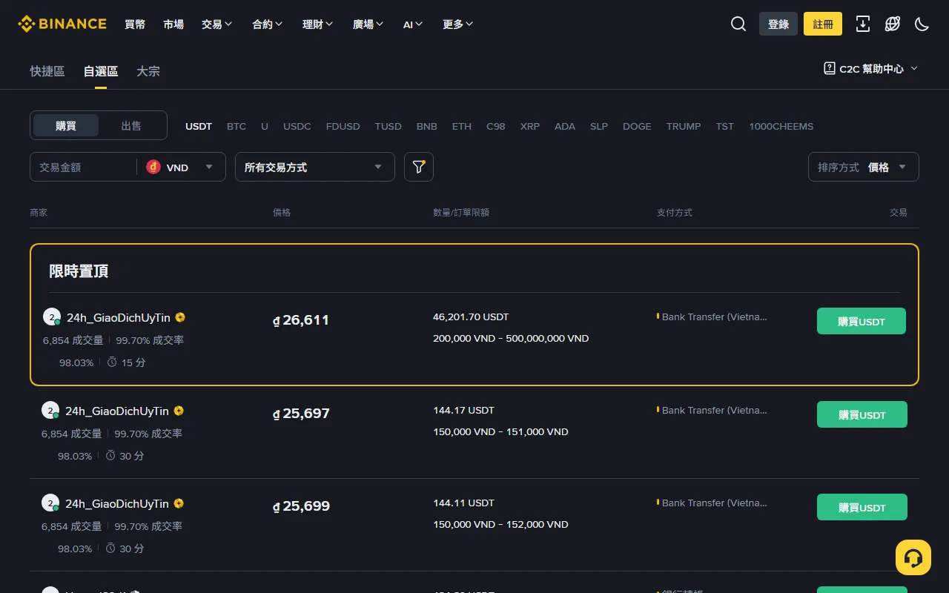This screenshot has width=949, height=593.
Task: Open the 所有交易方式 payment dropdown
Action: [x=315, y=167]
